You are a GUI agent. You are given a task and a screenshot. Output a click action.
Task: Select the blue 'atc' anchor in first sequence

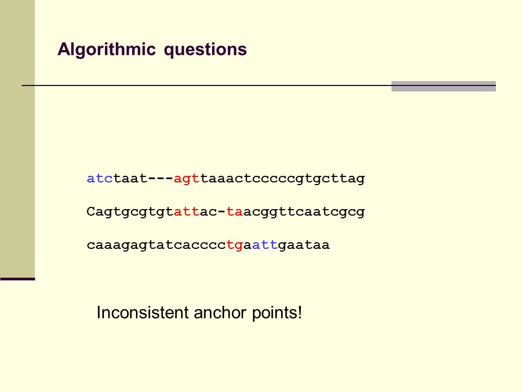pyautogui.click(x=100, y=179)
